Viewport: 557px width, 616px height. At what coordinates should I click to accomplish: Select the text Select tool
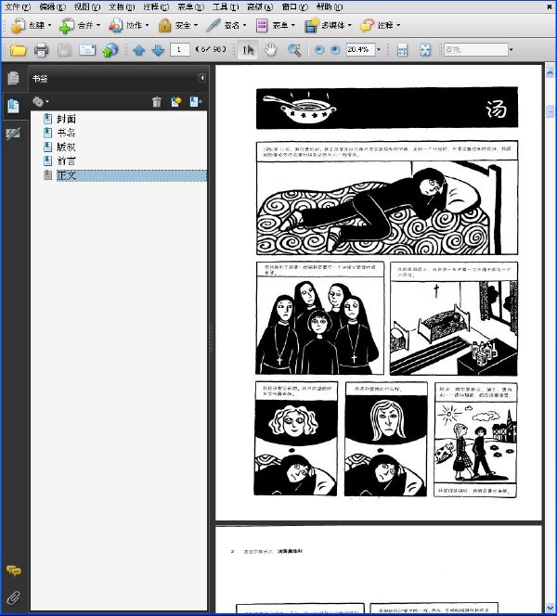pyautogui.click(x=248, y=50)
